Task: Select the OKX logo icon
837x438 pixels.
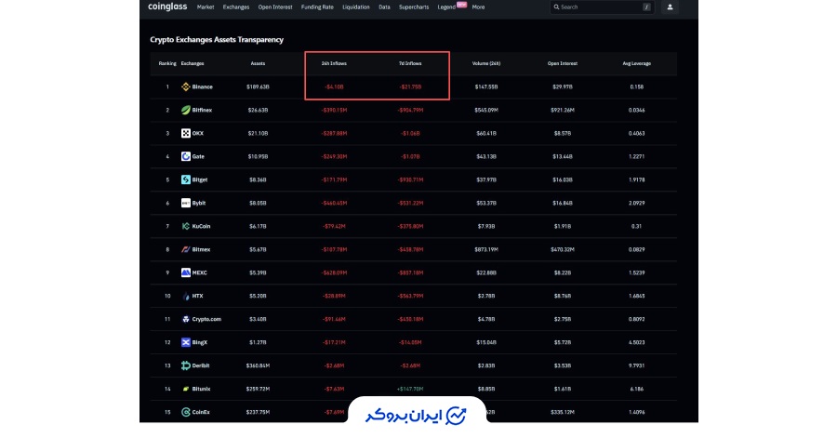Action: coord(186,133)
